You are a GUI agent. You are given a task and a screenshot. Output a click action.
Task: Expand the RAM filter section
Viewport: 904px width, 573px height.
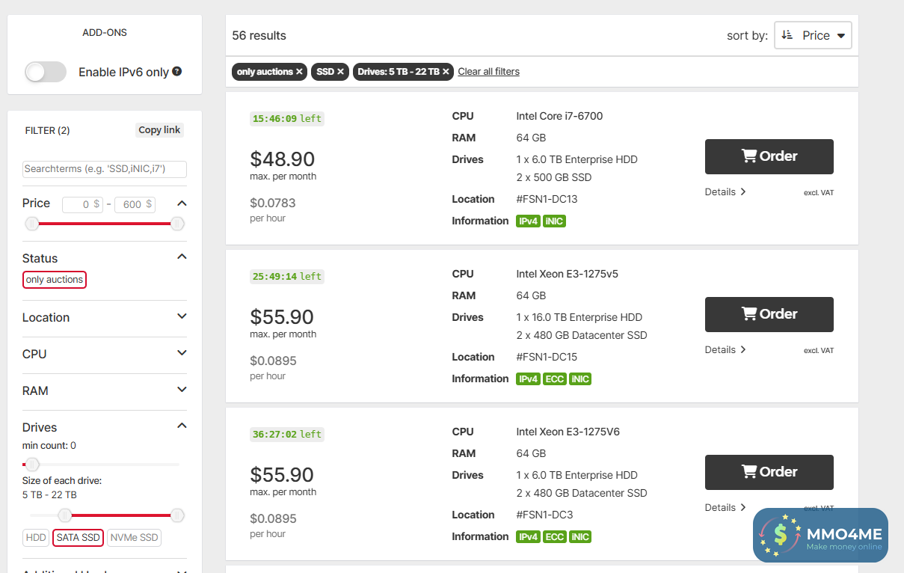[105, 390]
